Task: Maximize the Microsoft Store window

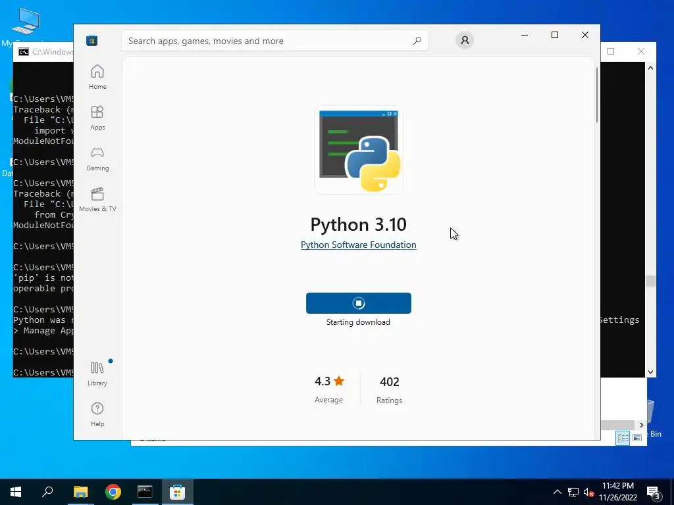Action: tap(555, 35)
